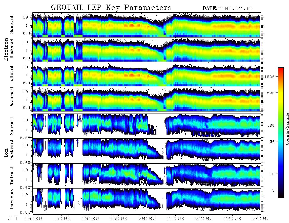Click the Dawnward label beside Electron panels
The height and width of the screenshot is (223, 289).
(12, 97)
